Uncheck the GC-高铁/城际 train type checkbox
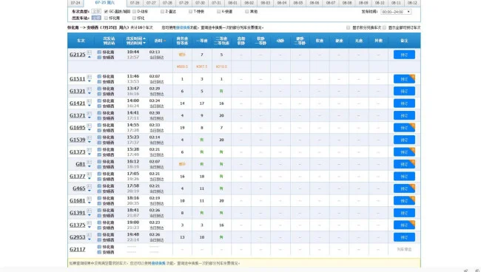 [x=106, y=11]
